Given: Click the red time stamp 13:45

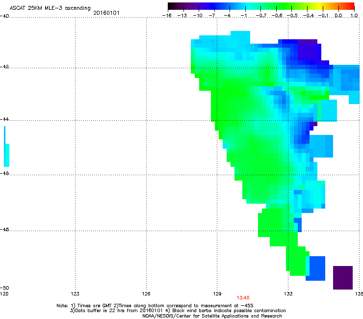Looking at the screenshot, I should click(243, 298).
